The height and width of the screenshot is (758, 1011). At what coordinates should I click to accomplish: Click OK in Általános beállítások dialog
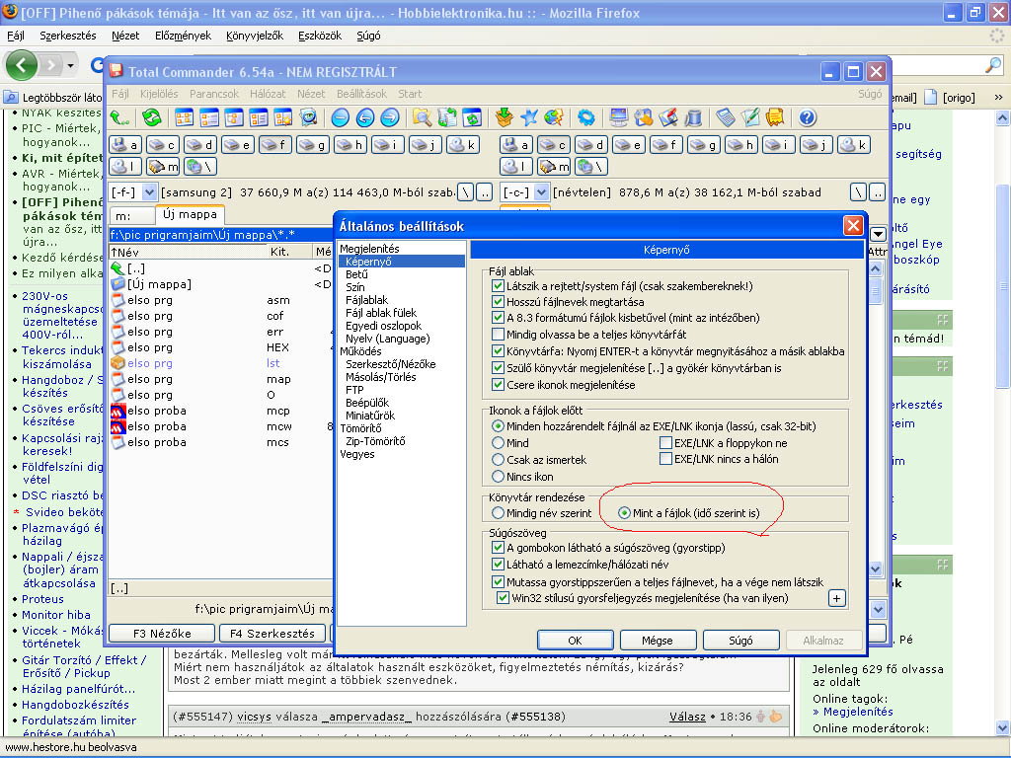click(x=576, y=640)
